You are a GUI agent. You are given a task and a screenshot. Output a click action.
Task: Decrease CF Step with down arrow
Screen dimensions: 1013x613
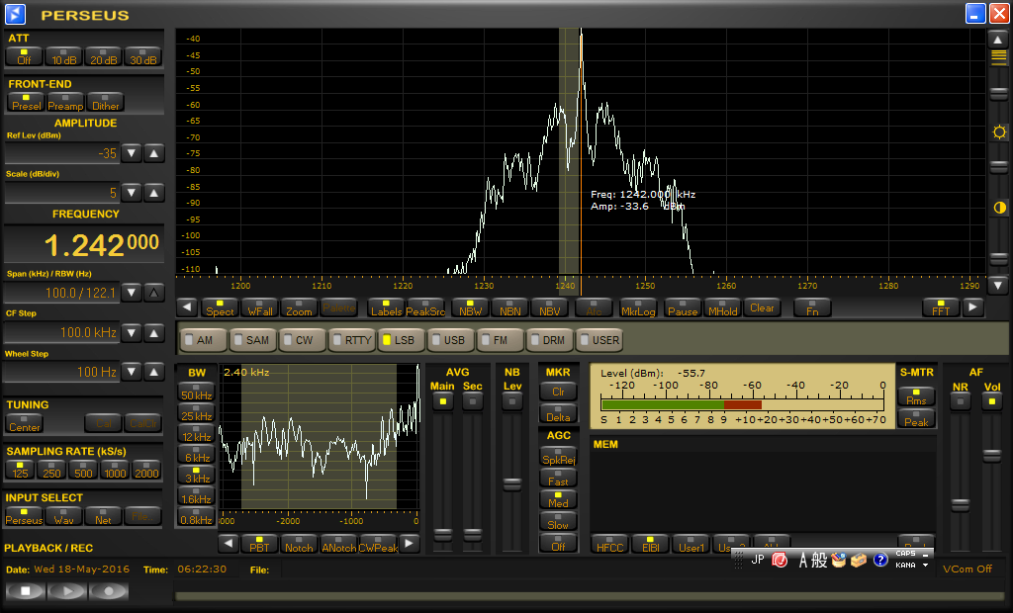[x=132, y=332]
